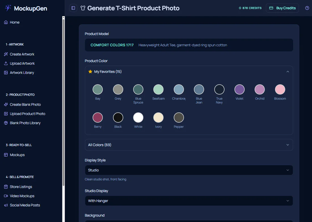Choose the Blue Spruce color swatch
This screenshot has width=312, height=222.
(x=138, y=89)
